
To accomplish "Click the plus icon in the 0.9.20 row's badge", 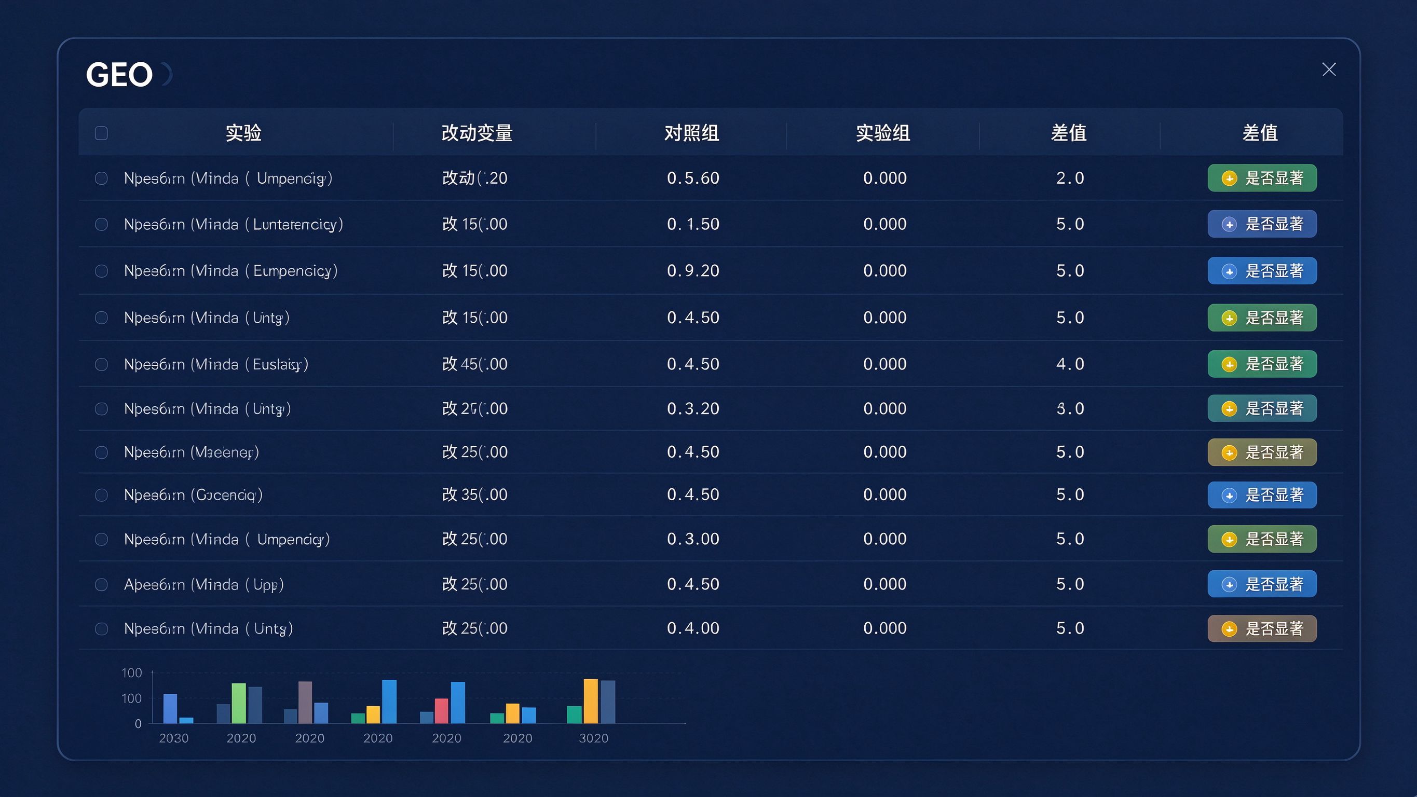I will (x=1229, y=271).
